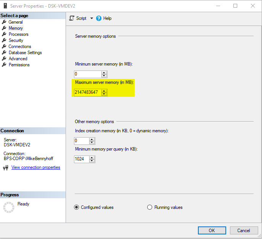
Task: Decrease Minimum memory per query value
Action: tap(92, 161)
